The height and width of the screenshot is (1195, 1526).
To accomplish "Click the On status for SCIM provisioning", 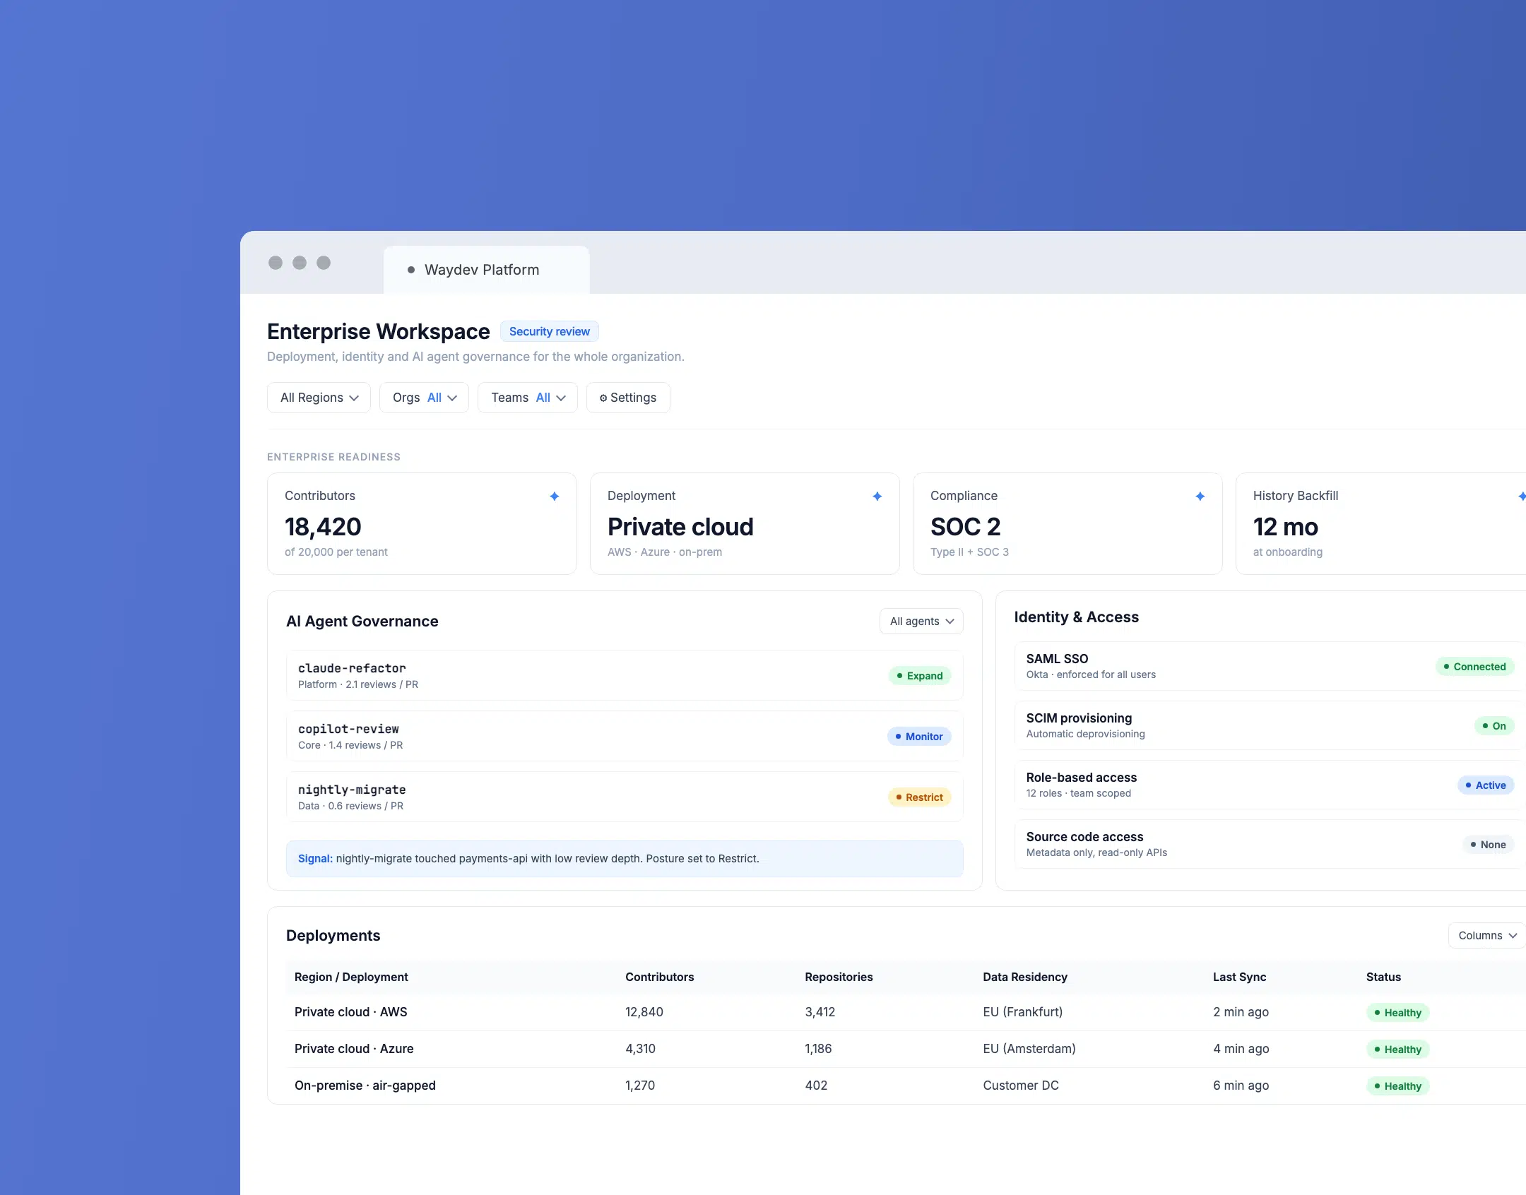I will pyautogui.click(x=1494, y=726).
